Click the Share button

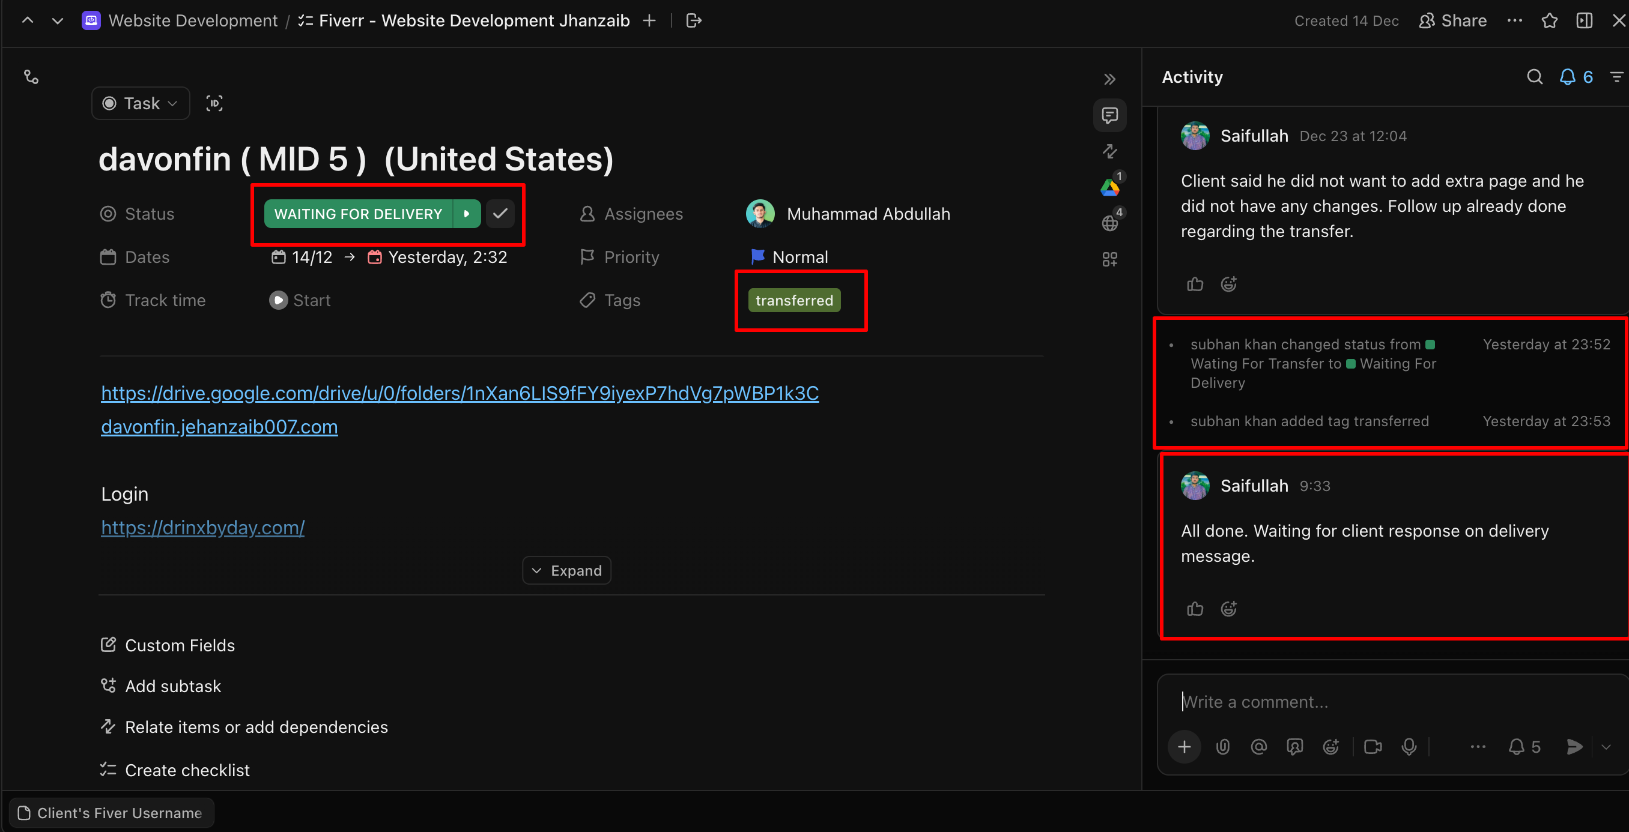pyautogui.click(x=1453, y=21)
